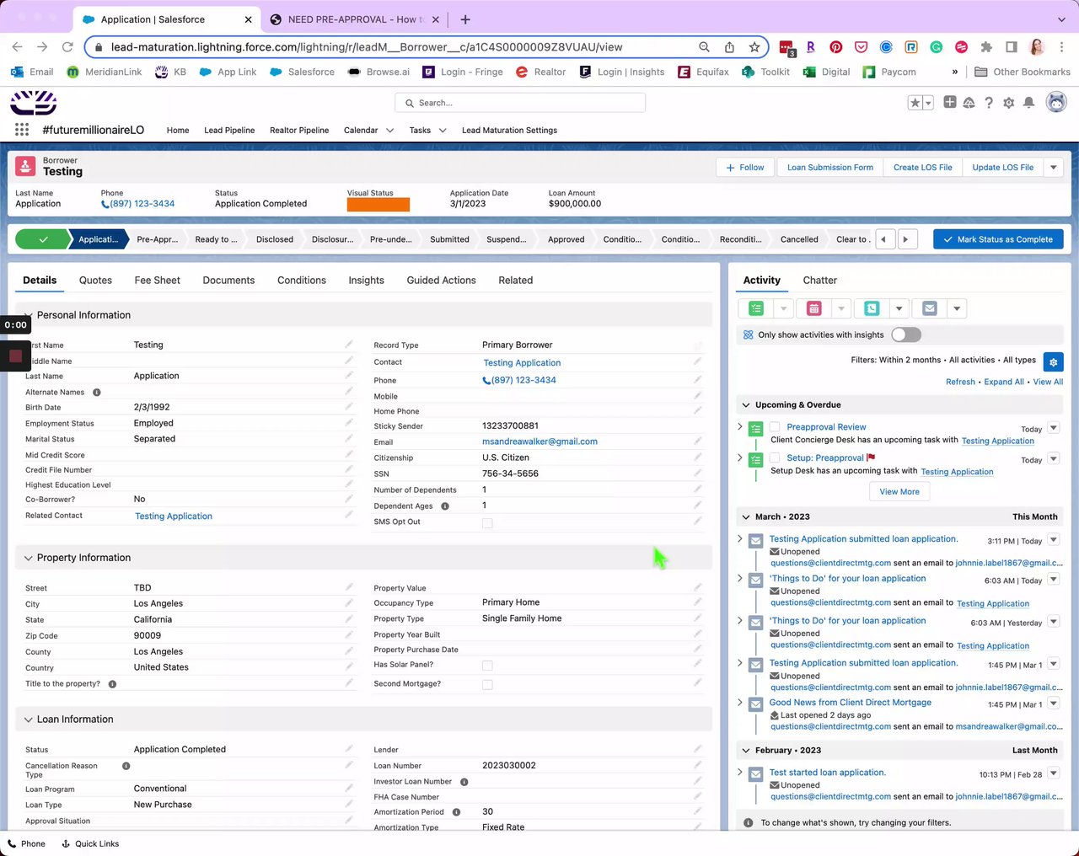Open the Fee Sheet tab
The image size is (1079, 856).
158,281
